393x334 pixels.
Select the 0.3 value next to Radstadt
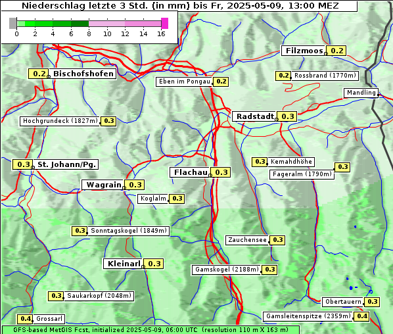[287, 116]
